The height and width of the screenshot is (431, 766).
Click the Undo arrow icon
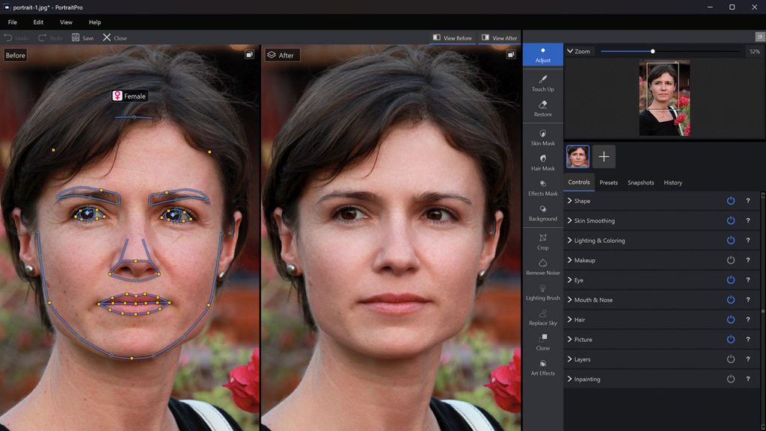[x=7, y=37]
